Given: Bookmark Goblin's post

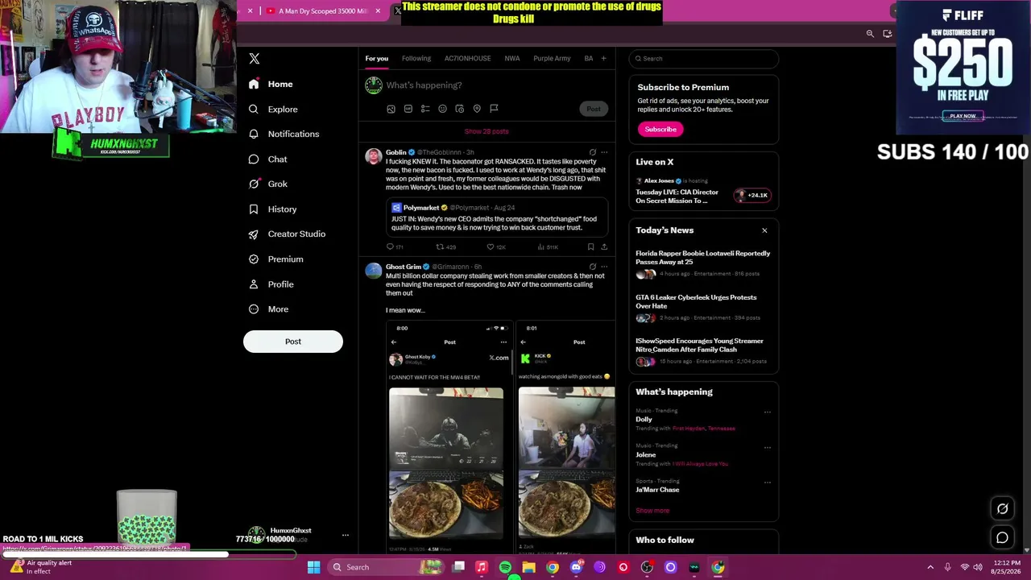Looking at the screenshot, I should [590, 247].
